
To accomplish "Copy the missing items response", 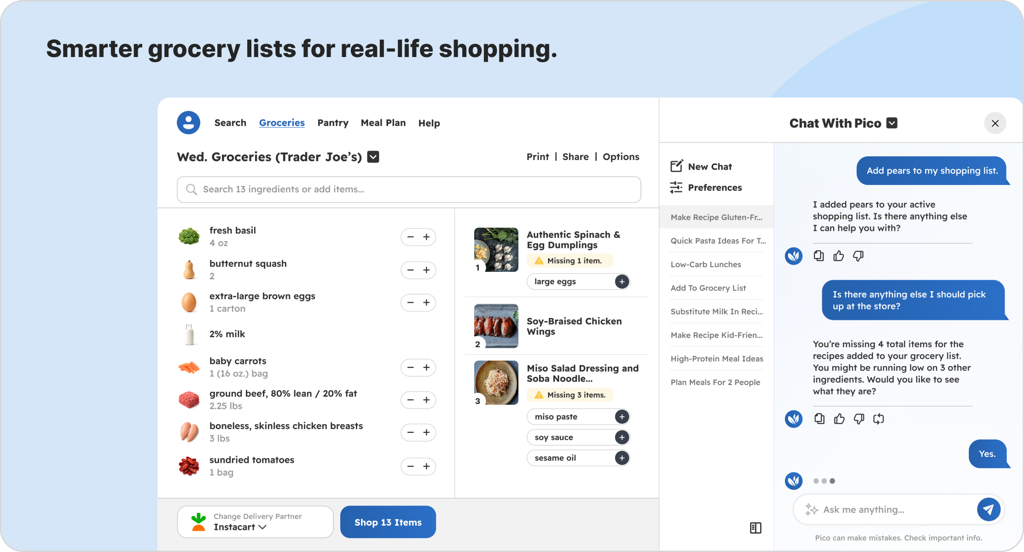I will coord(819,419).
